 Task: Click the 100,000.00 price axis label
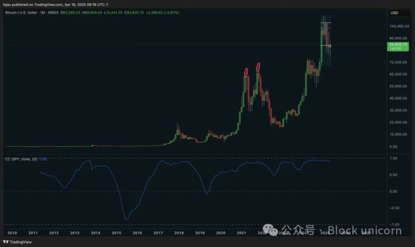tap(399, 26)
